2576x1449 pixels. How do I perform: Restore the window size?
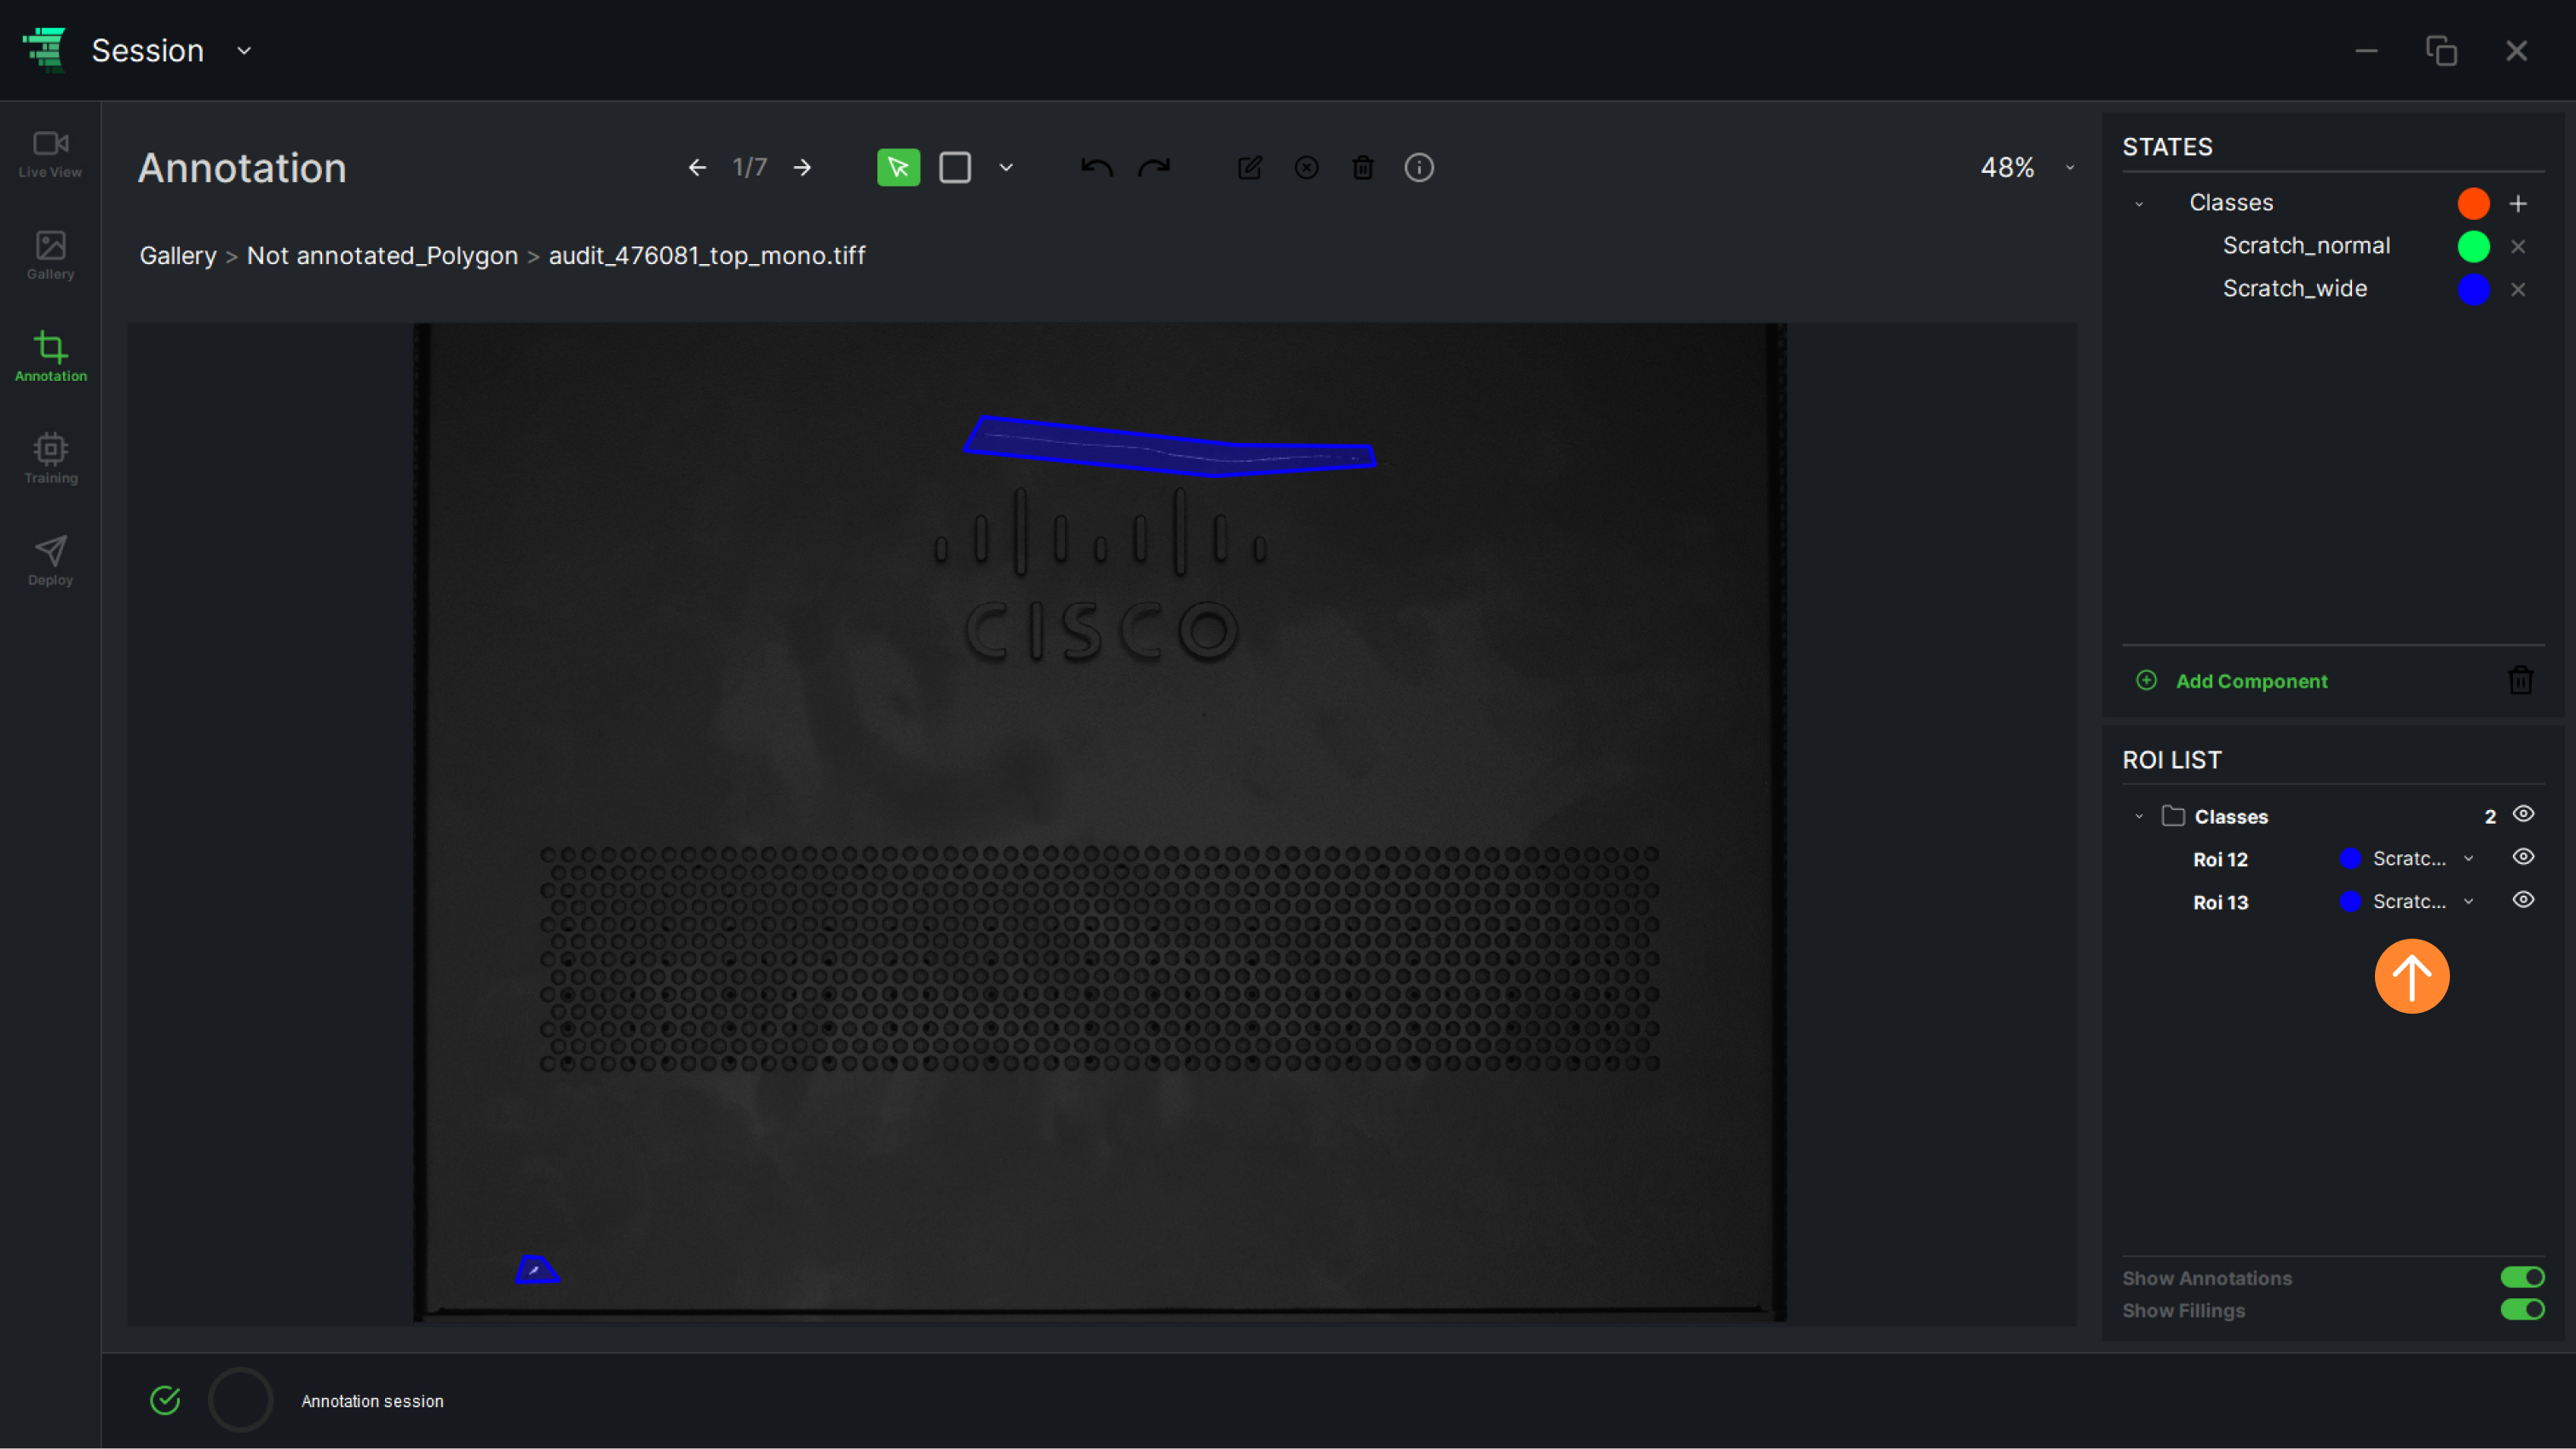pyautogui.click(x=2441, y=51)
